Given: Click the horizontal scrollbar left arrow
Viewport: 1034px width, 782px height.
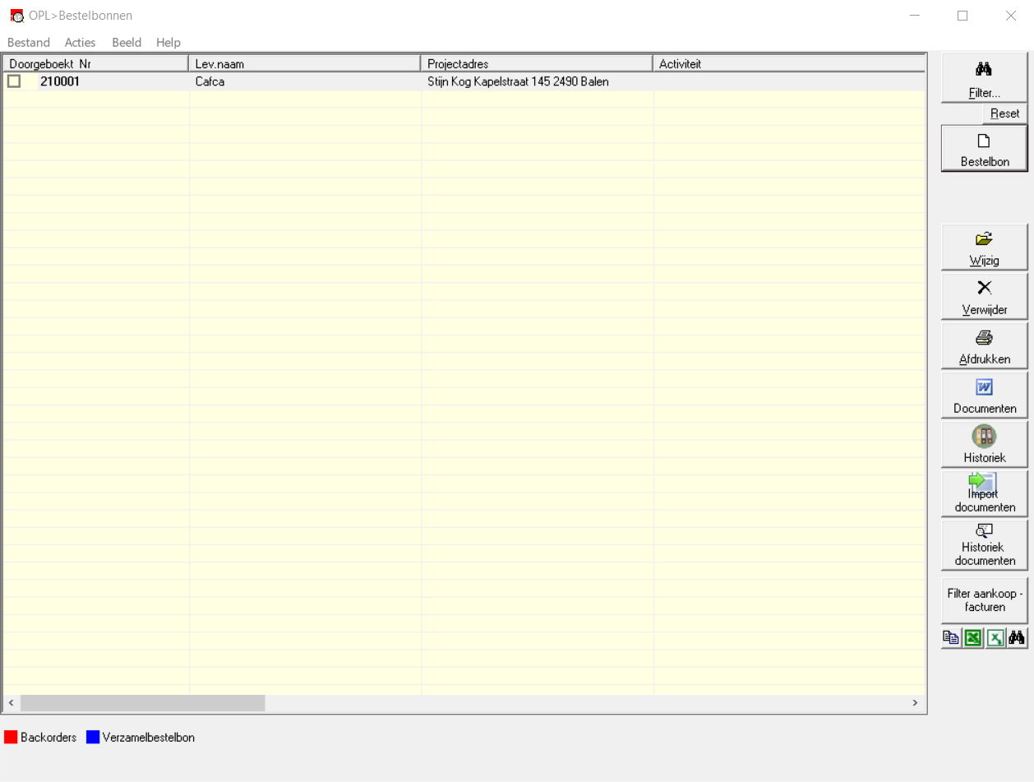Looking at the screenshot, I should point(12,703).
